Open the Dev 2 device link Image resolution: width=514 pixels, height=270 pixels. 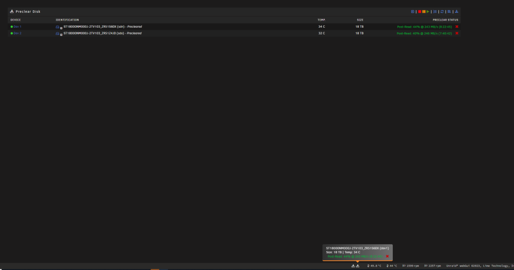click(17, 33)
